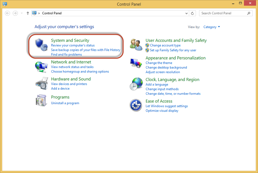Open System and Security heading link
Image resolution: width=258 pixels, height=173 pixels.
coord(70,40)
